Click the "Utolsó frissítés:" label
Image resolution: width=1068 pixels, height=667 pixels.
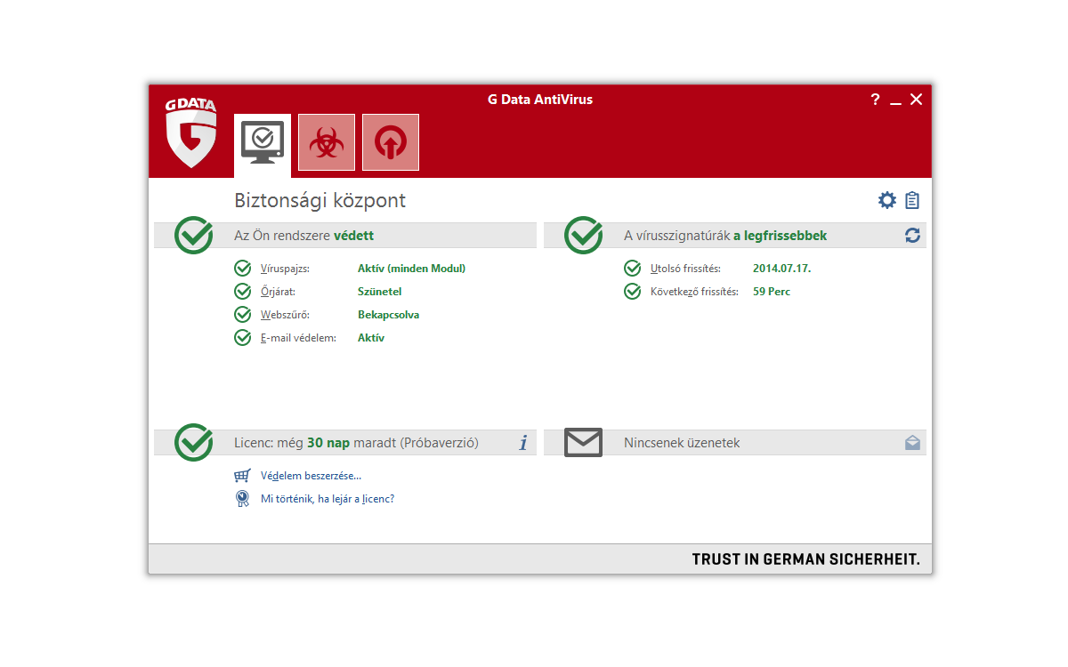(x=685, y=269)
